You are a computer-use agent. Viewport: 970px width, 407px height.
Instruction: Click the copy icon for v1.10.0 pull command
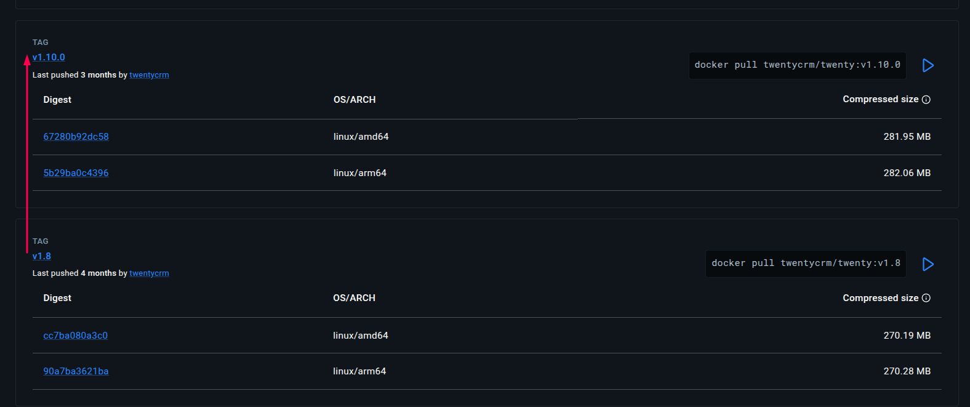[928, 65]
